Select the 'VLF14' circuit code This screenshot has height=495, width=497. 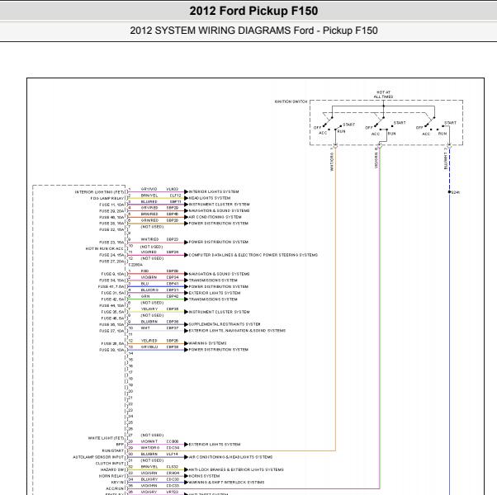(x=173, y=454)
